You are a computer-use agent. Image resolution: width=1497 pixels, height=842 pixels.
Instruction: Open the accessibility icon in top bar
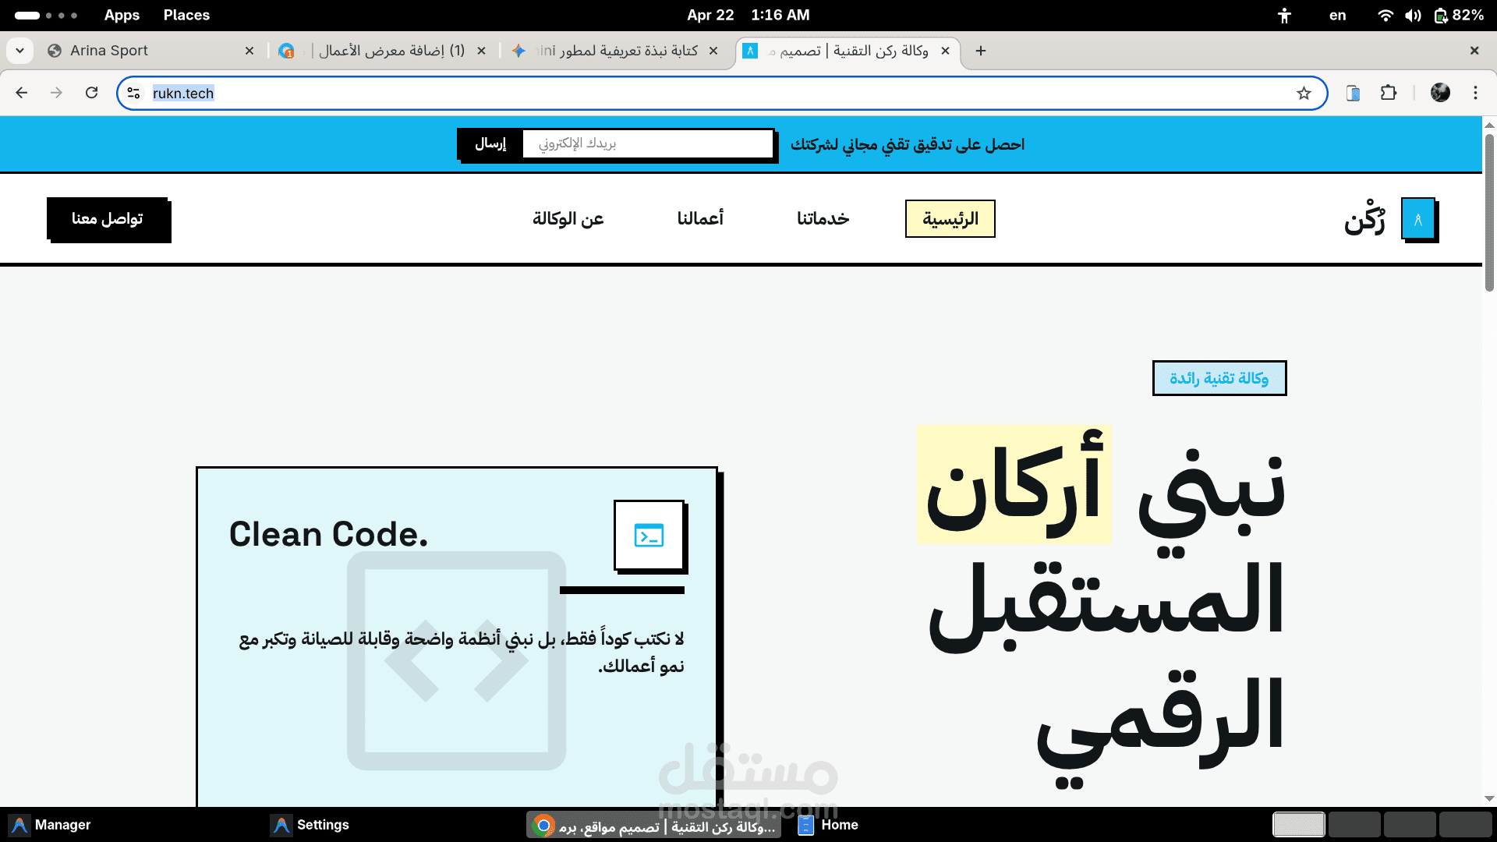[x=1285, y=15]
